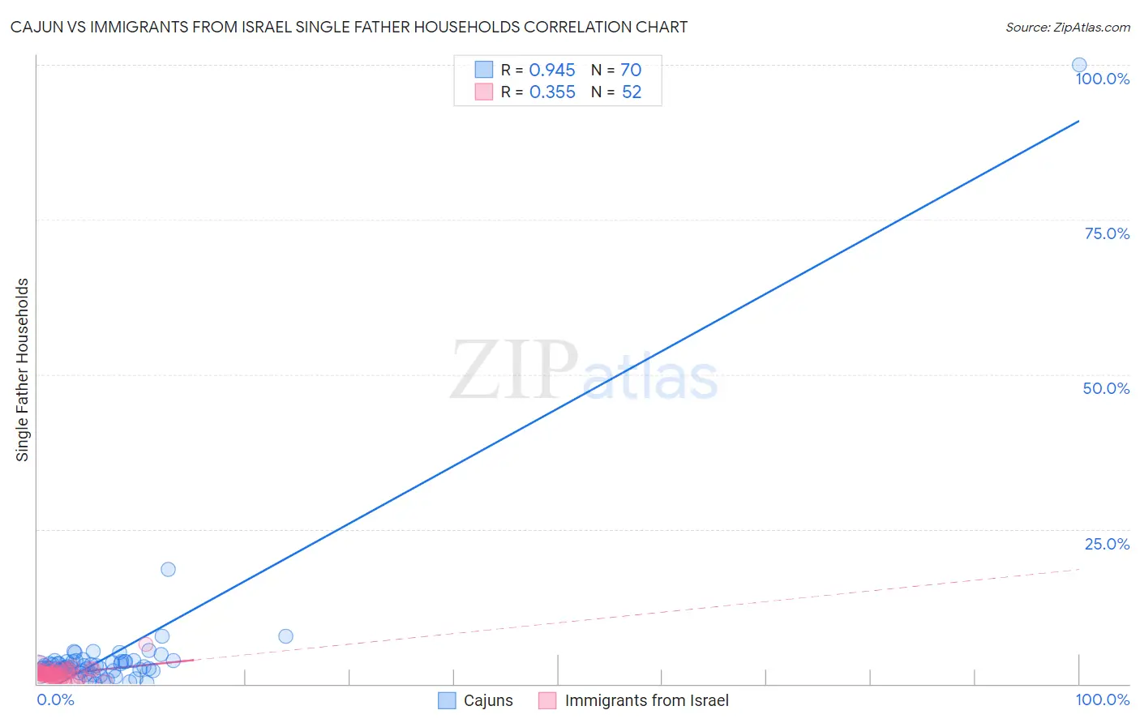This screenshot has height=723, width=1140.
Task: Click the 75.0% y-axis label
Action: [1107, 233]
